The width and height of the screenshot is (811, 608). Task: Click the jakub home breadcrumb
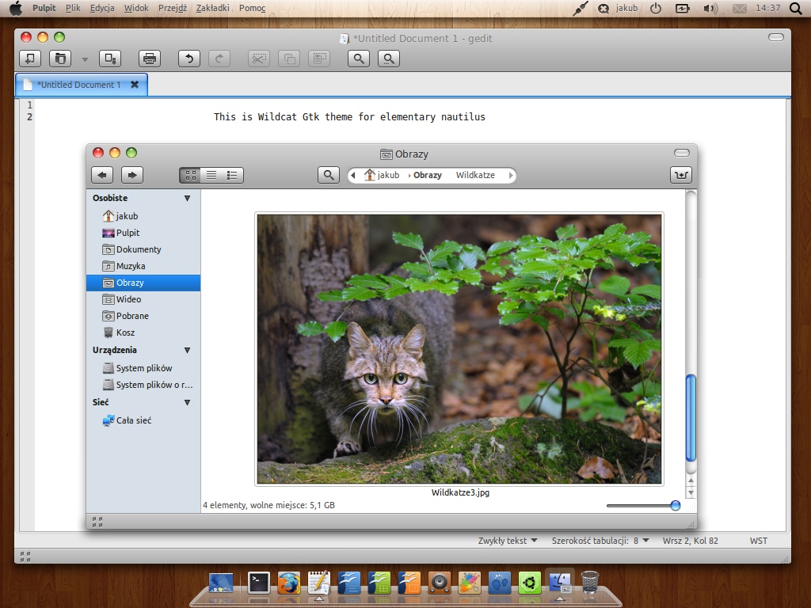coord(382,175)
